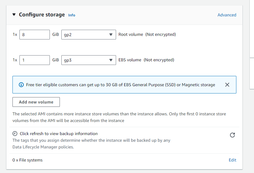Refresh the backup information
The width and height of the screenshot is (254, 173).
(x=232, y=135)
